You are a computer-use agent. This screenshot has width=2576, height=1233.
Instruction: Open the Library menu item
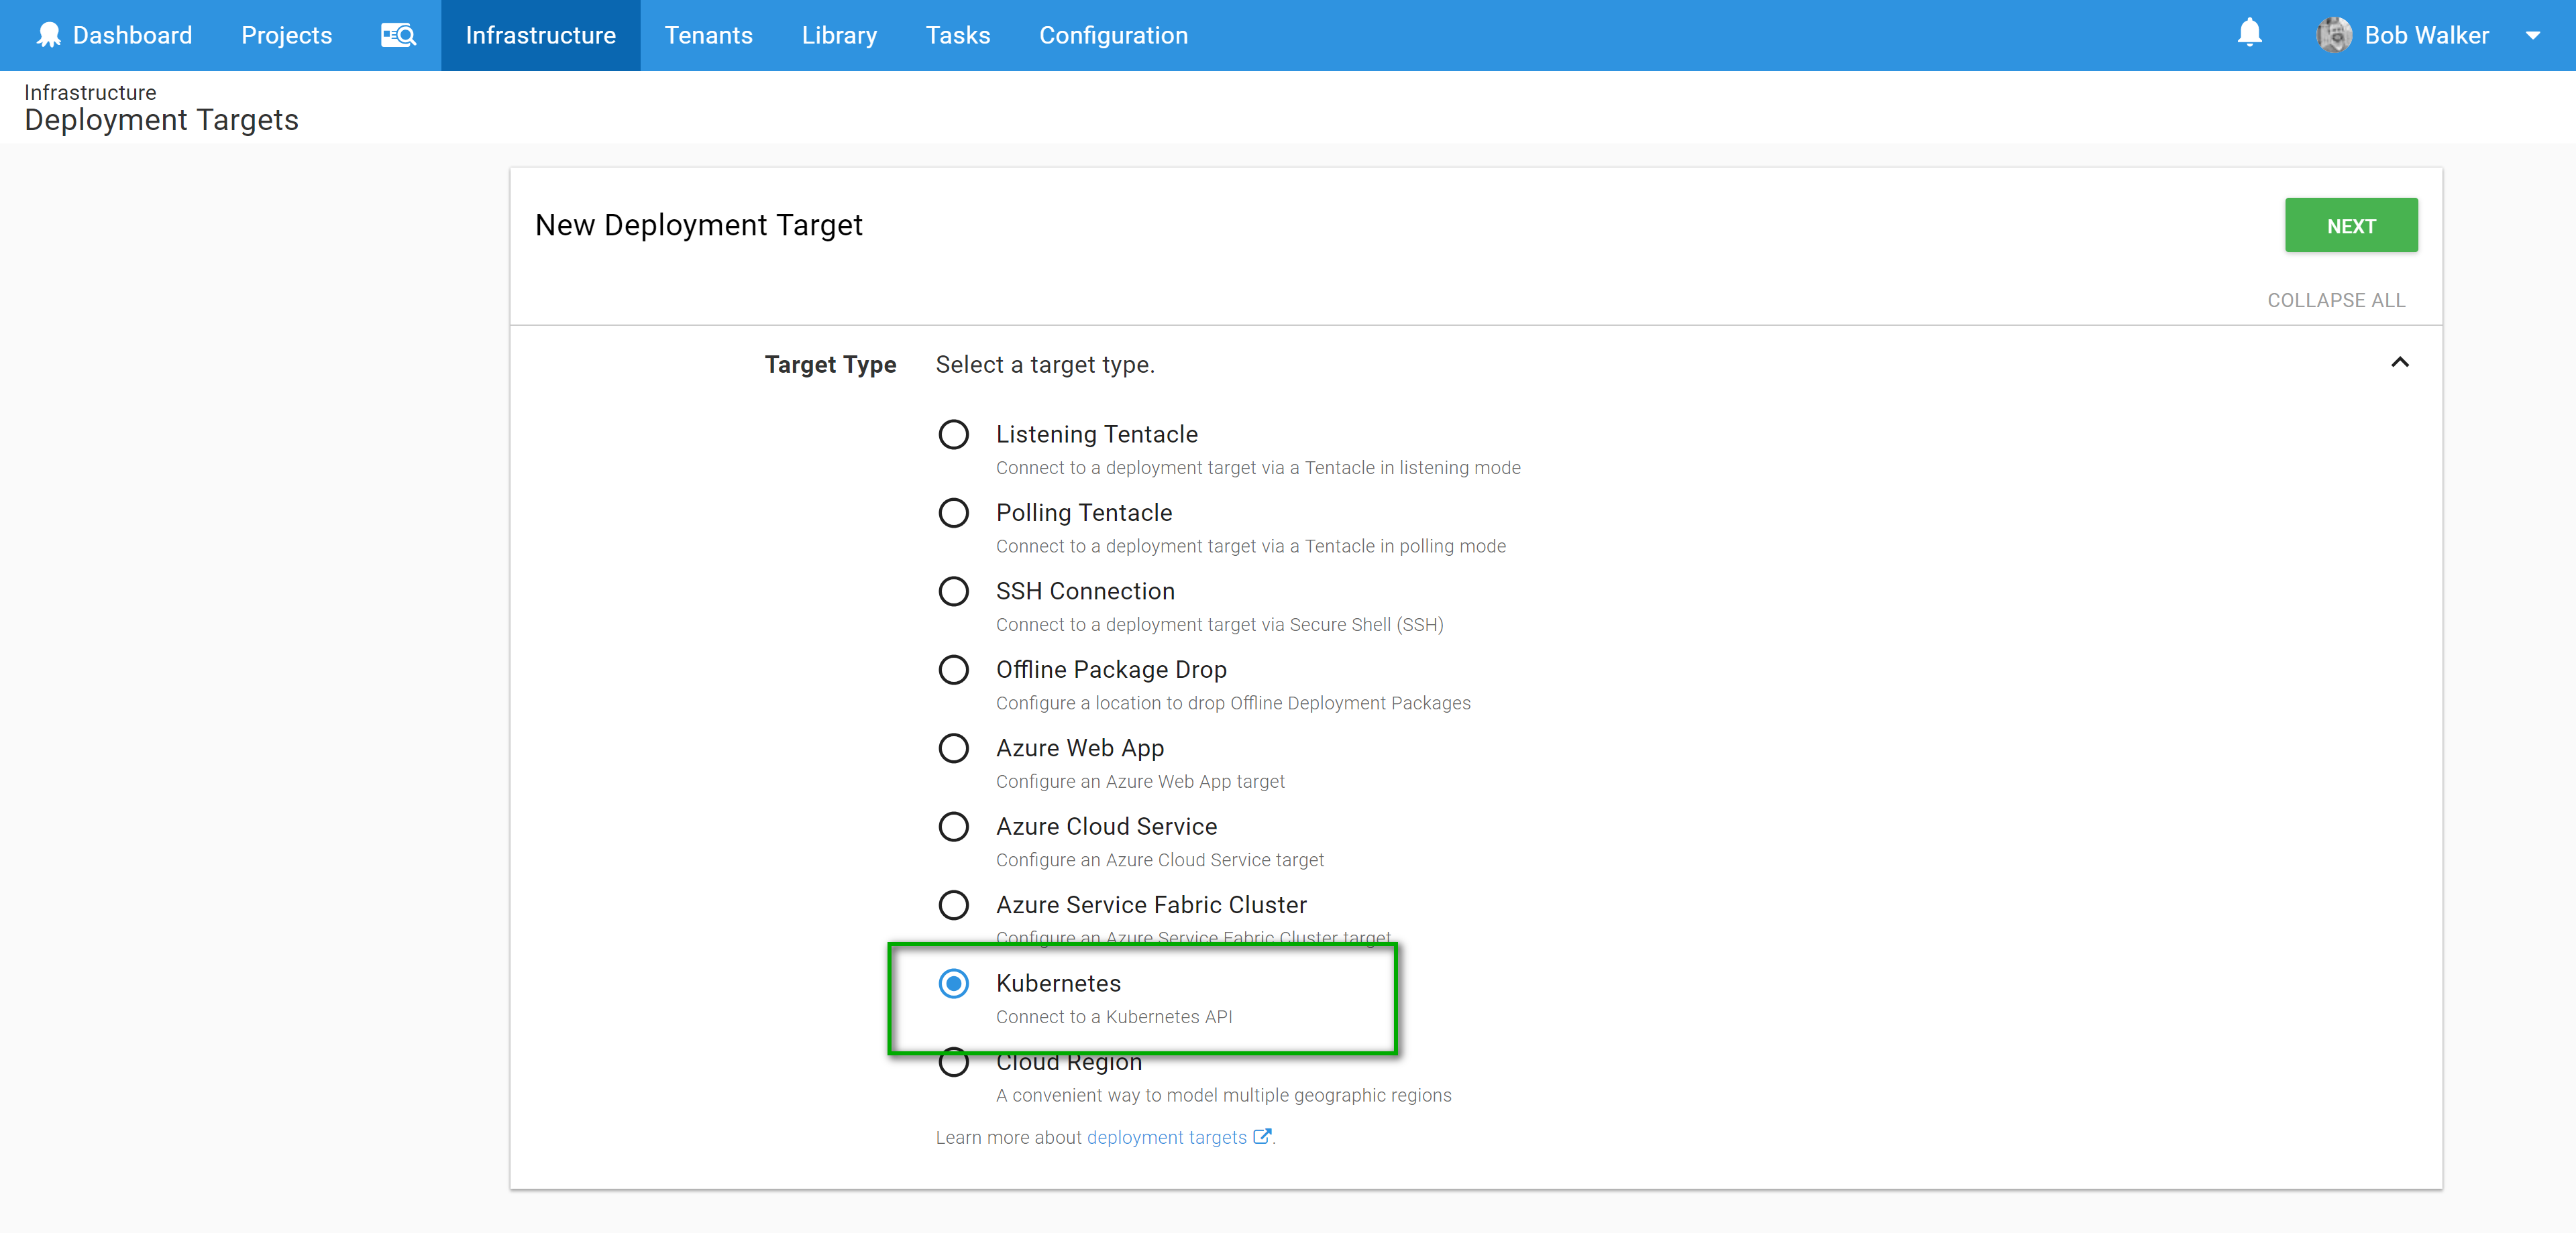[839, 35]
